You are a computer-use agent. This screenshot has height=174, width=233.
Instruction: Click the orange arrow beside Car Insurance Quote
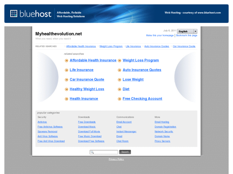pos(66,80)
